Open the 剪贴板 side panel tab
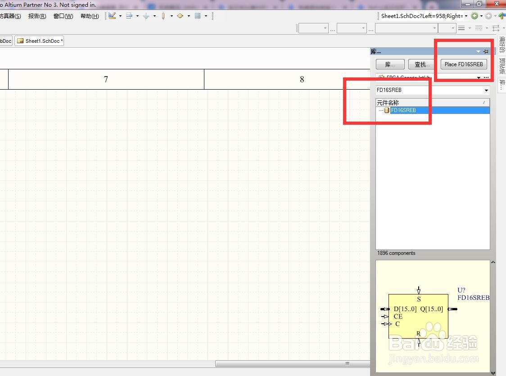 coord(502,65)
